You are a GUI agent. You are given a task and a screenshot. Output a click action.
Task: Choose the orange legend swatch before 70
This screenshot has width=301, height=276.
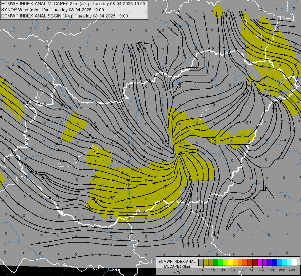240,262
